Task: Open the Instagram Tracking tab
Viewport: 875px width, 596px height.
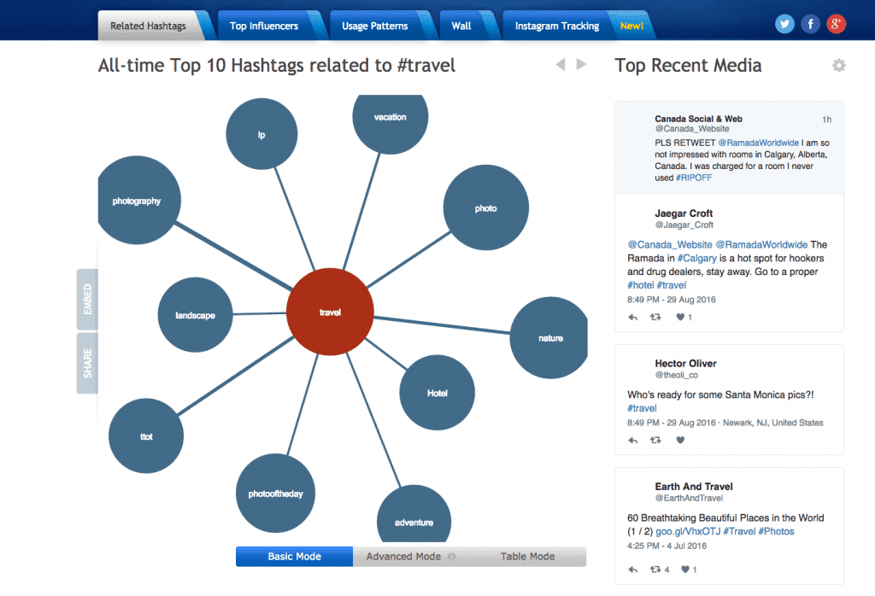Action: point(556,26)
